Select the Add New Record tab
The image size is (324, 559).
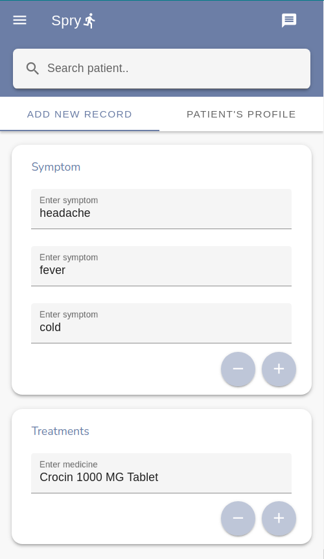pyautogui.click(x=80, y=114)
